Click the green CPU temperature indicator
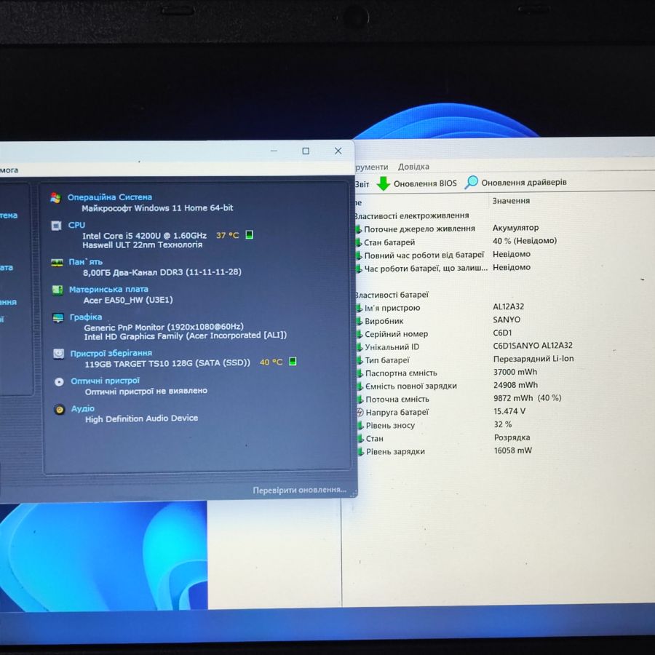 pos(250,235)
